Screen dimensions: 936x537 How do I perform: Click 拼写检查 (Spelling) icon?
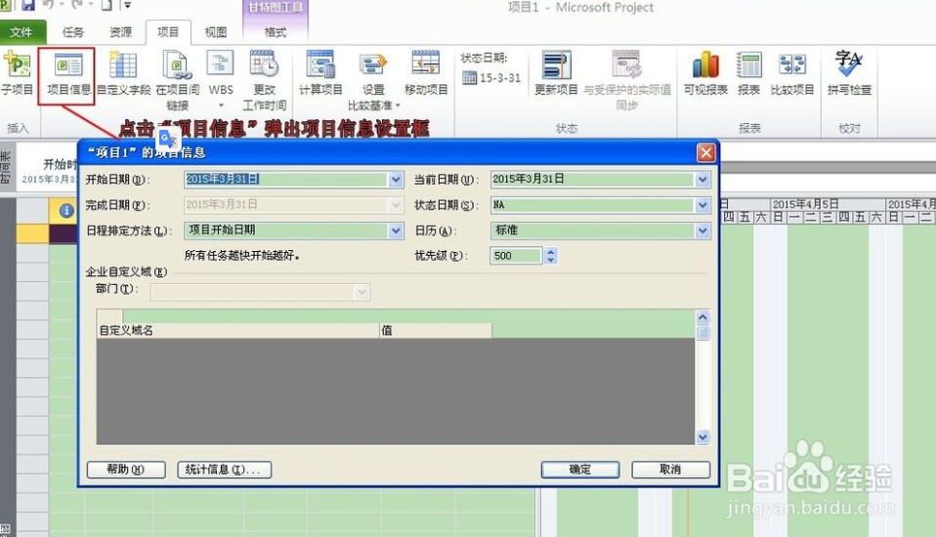(849, 73)
